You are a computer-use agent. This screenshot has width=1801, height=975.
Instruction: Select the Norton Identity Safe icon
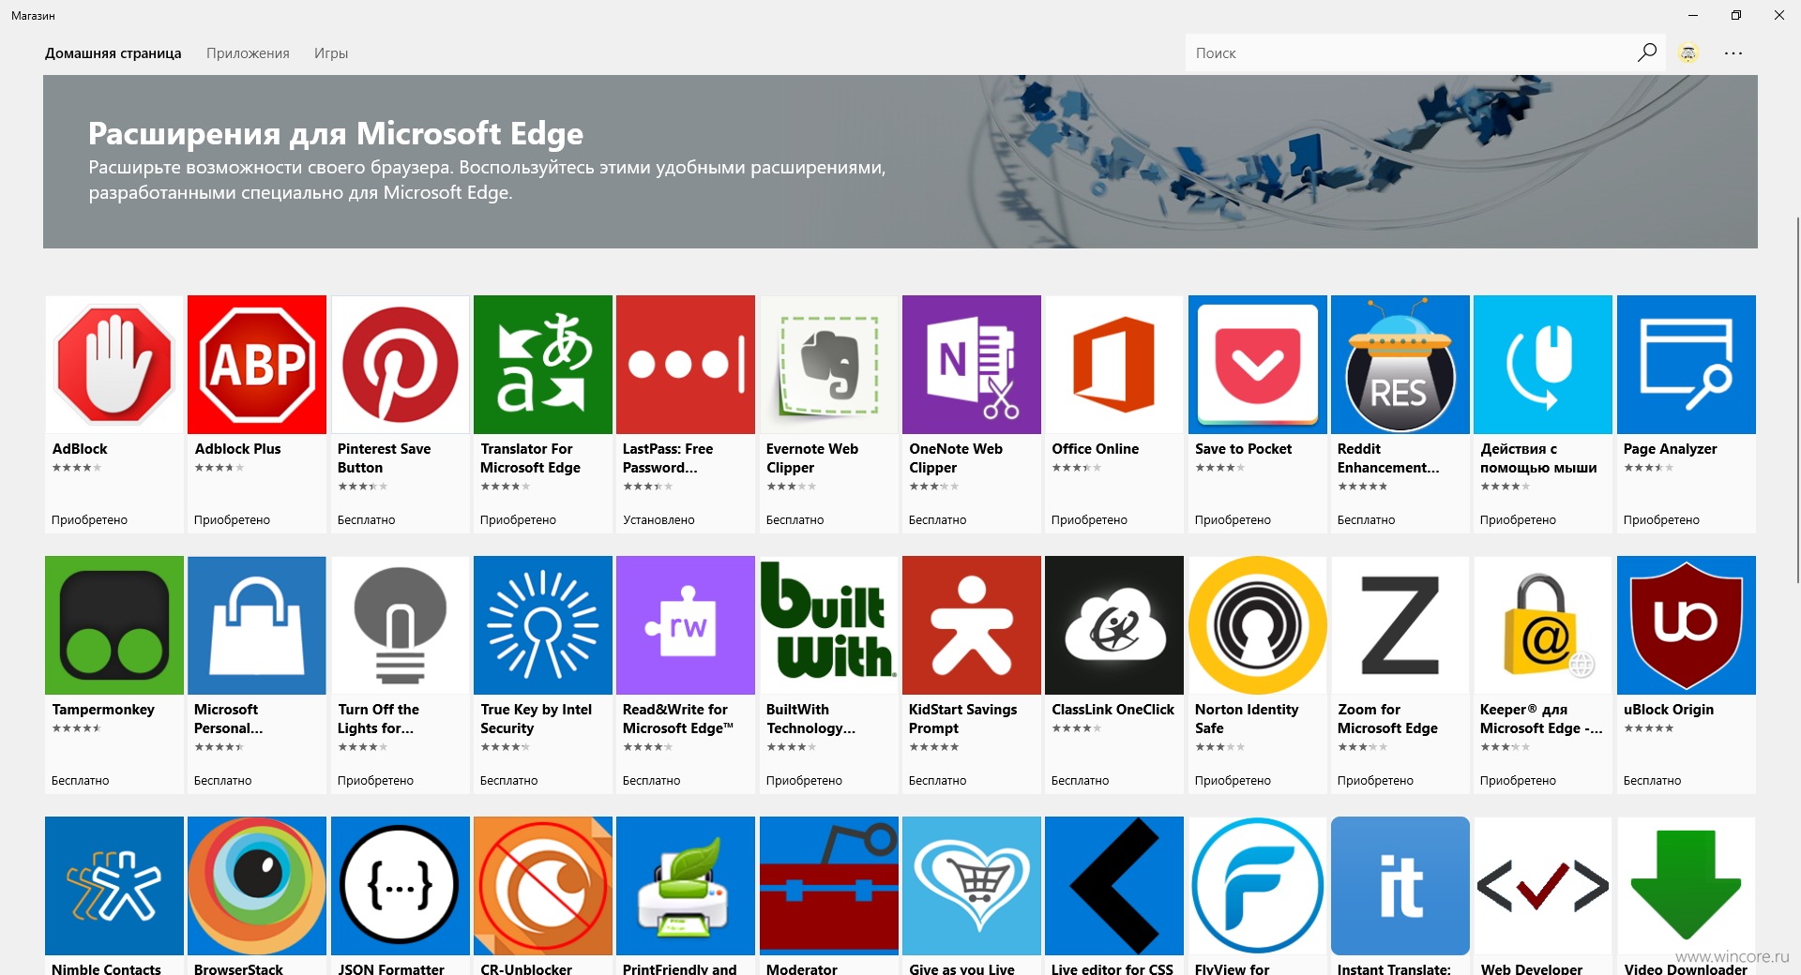[x=1258, y=625]
